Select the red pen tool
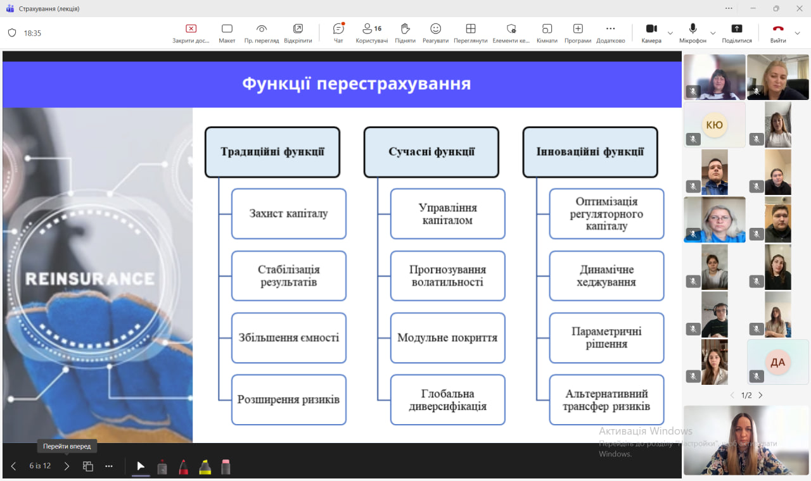This screenshot has width=811, height=481. click(183, 467)
